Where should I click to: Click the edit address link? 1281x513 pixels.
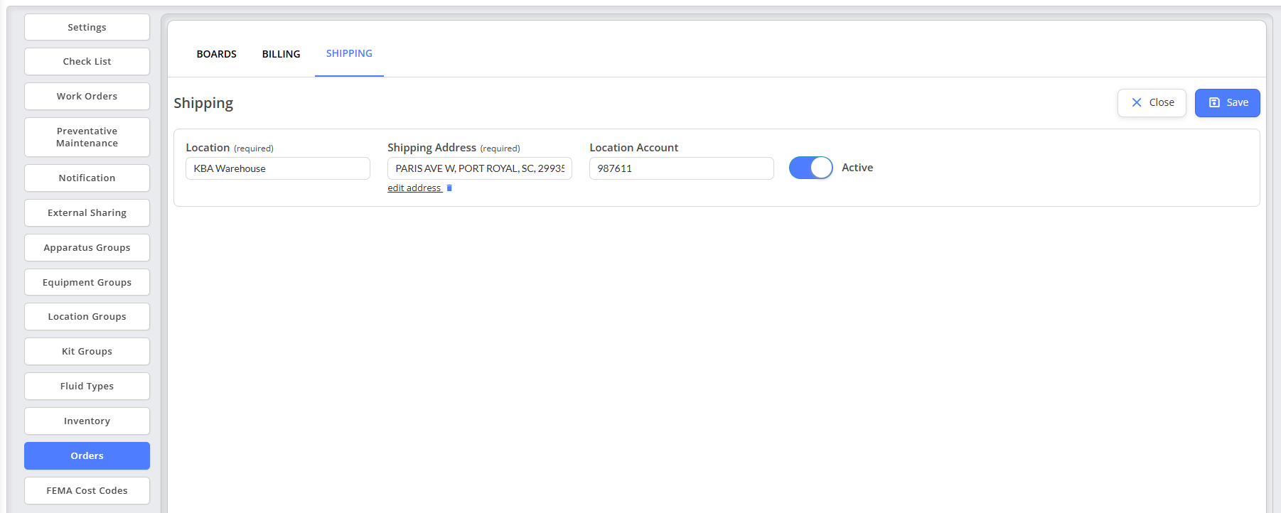tap(414, 188)
